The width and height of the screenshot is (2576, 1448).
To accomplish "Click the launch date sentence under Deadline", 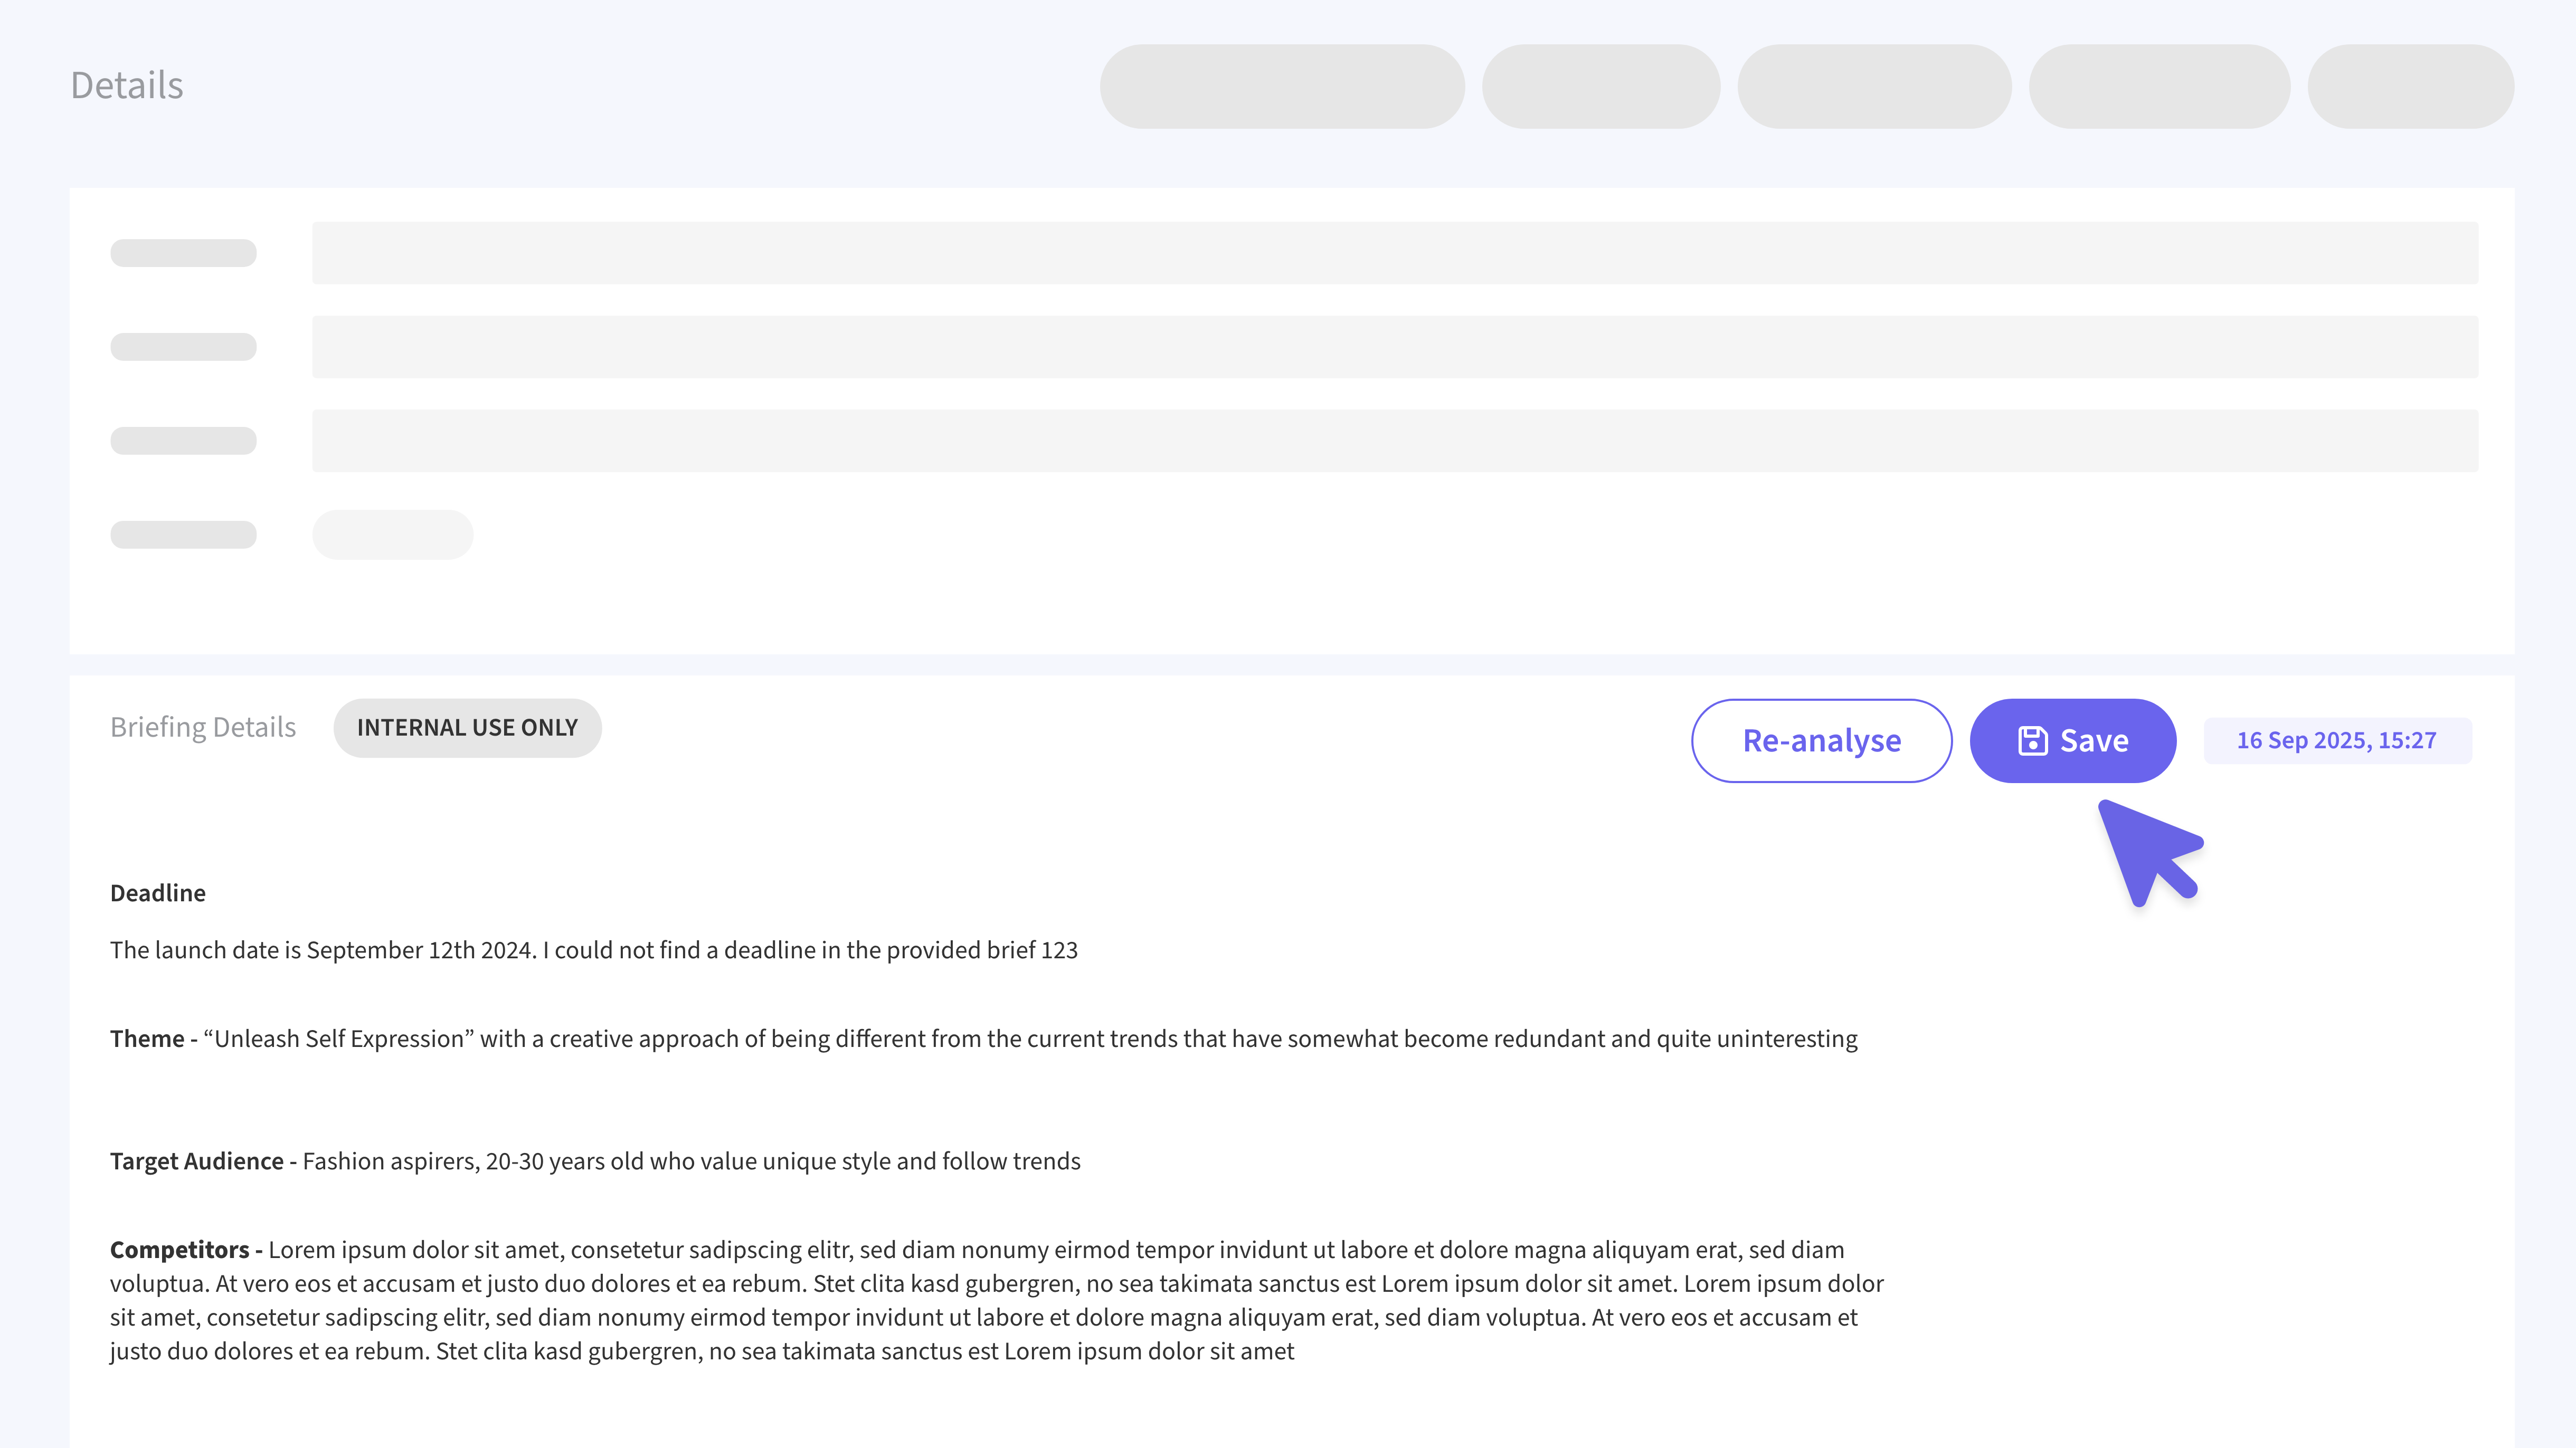I will [594, 950].
